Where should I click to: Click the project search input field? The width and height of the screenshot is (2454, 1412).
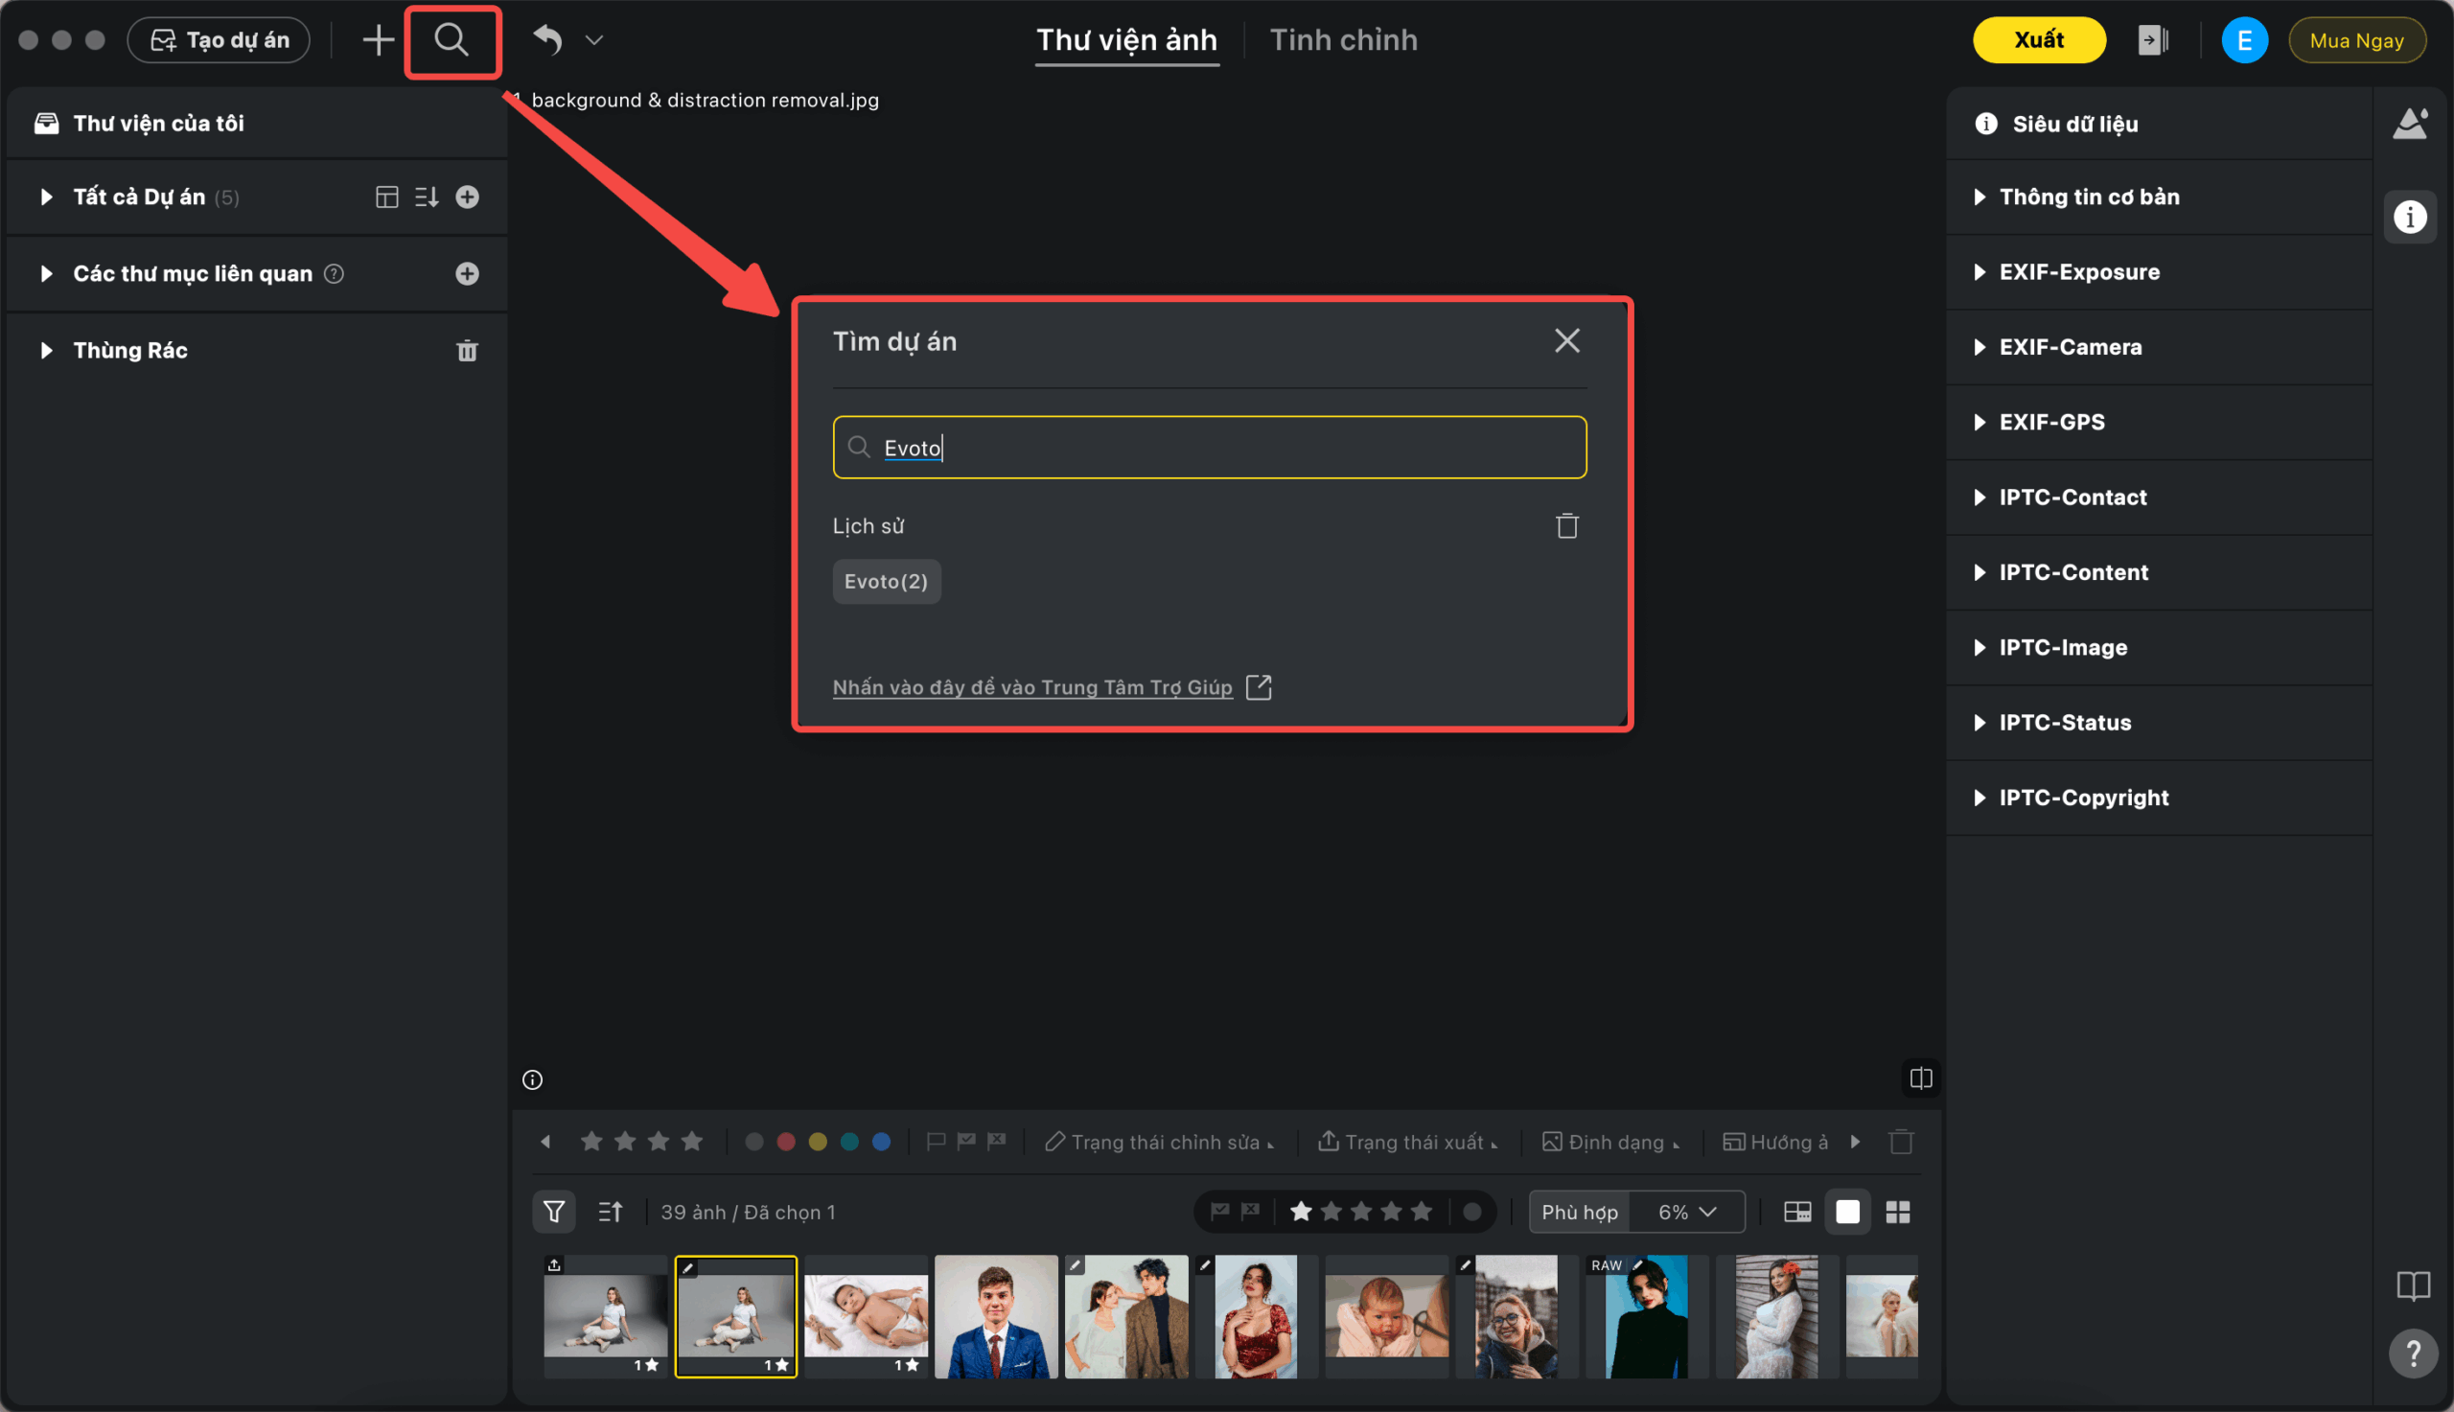[x=1209, y=447]
